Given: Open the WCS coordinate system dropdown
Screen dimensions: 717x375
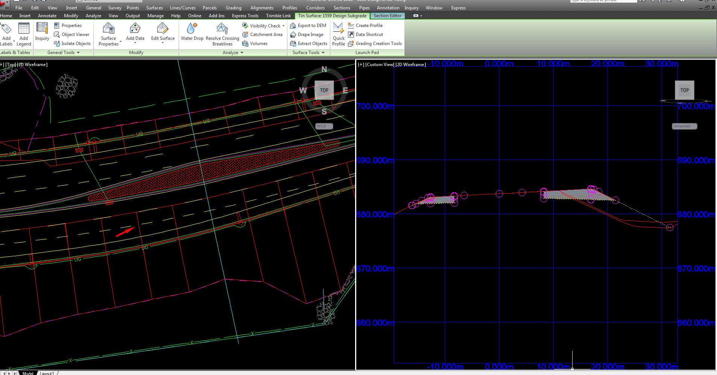Looking at the screenshot, I should (324, 126).
